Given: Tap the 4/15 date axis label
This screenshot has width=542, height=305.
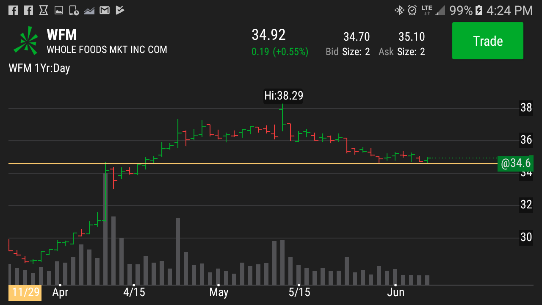Looking at the screenshot, I should [134, 292].
